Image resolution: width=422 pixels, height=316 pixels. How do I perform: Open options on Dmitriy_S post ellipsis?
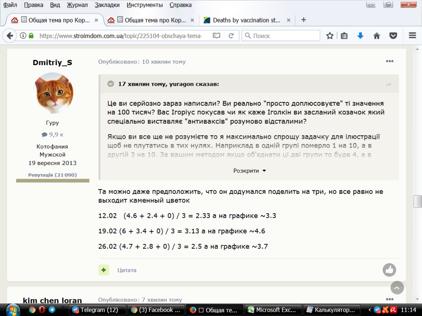pos(389,61)
